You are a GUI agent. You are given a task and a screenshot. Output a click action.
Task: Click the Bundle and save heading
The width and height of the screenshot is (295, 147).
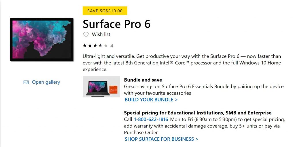coord(143,80)
